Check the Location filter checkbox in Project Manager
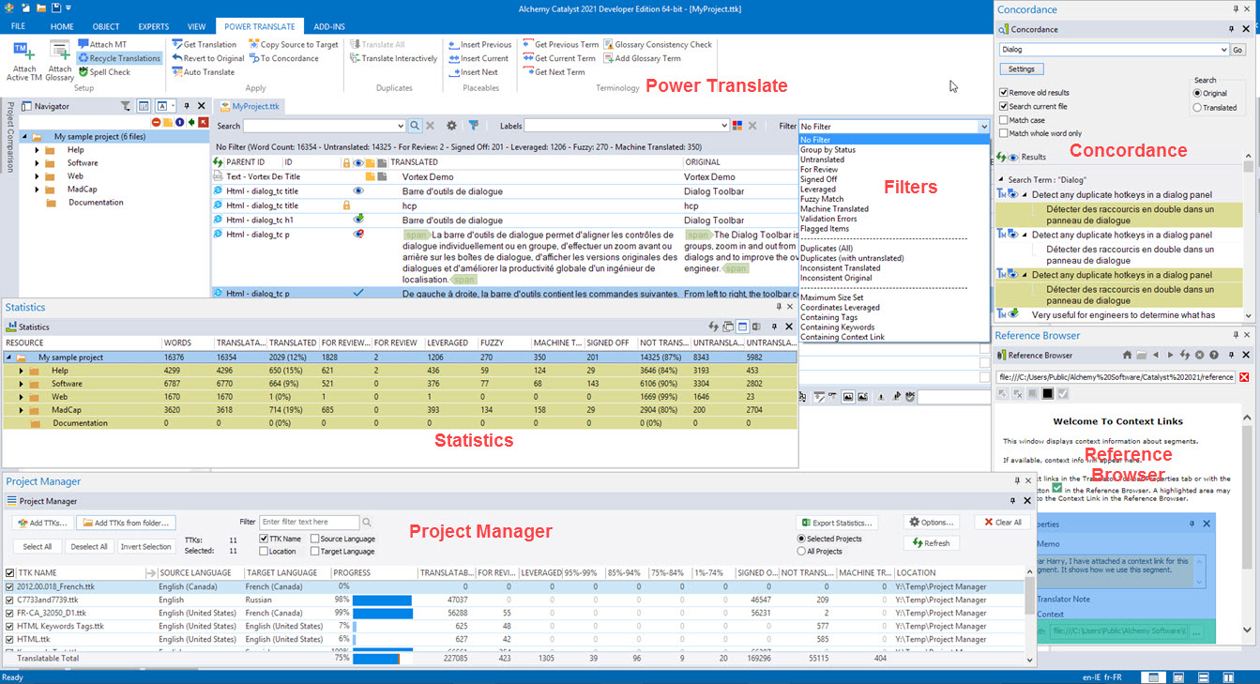This screenshot has height=684, width=1260. 264,551
